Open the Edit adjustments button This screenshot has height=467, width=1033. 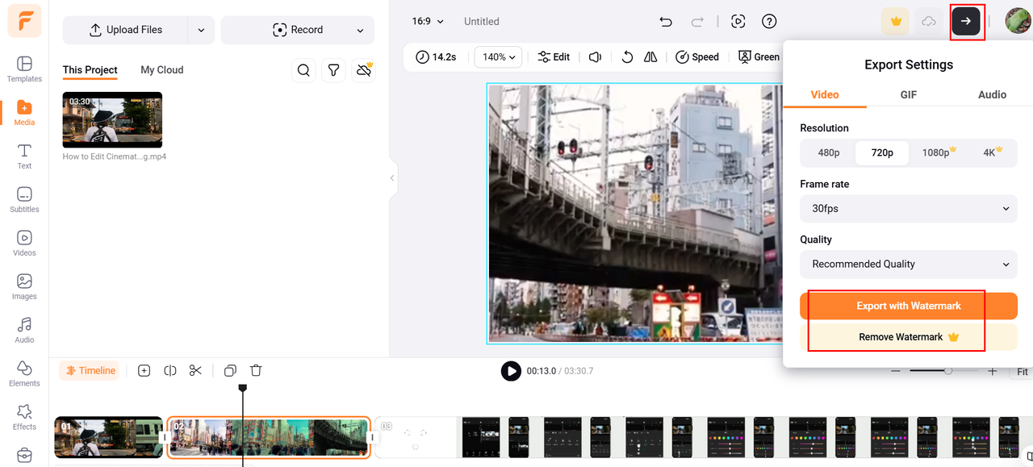tap(554, 57)
